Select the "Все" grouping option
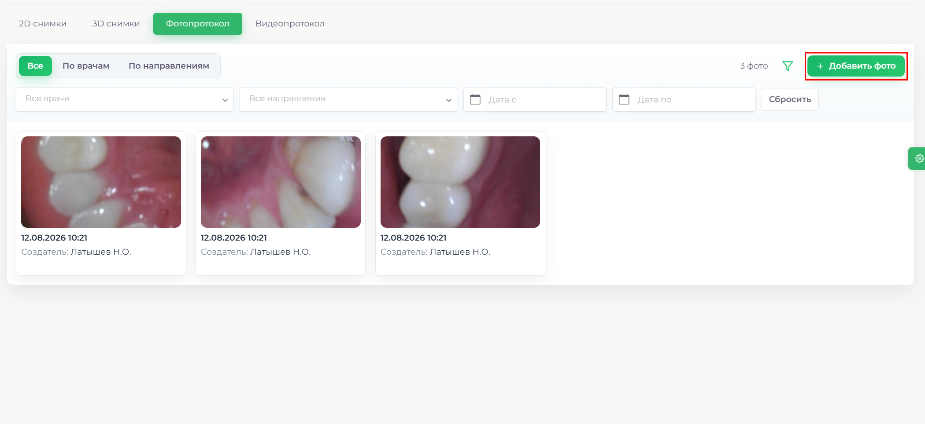This screenshot has height=424, width=925. point(35,66)
